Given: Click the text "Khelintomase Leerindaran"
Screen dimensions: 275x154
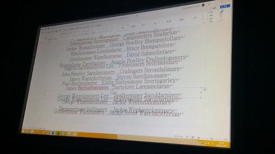Looking at the screenshot, I should click(x=96, y=51).
